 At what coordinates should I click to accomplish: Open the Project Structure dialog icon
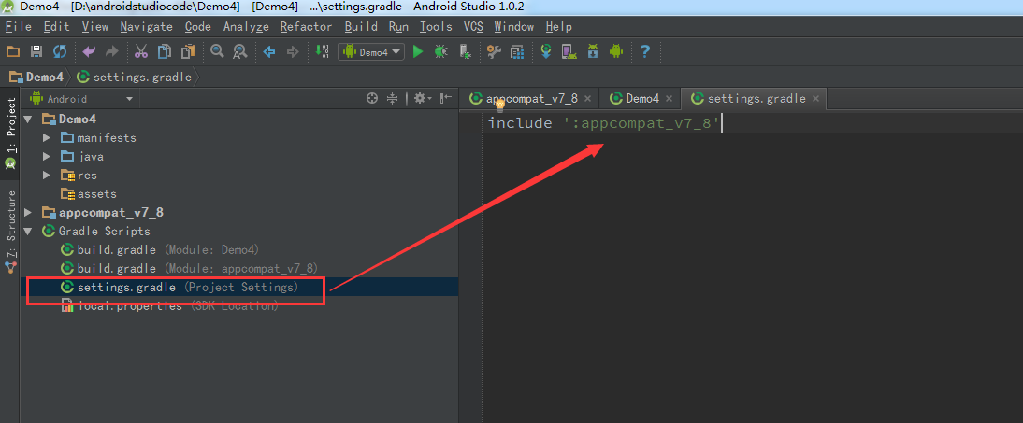[x=517, y=51]
